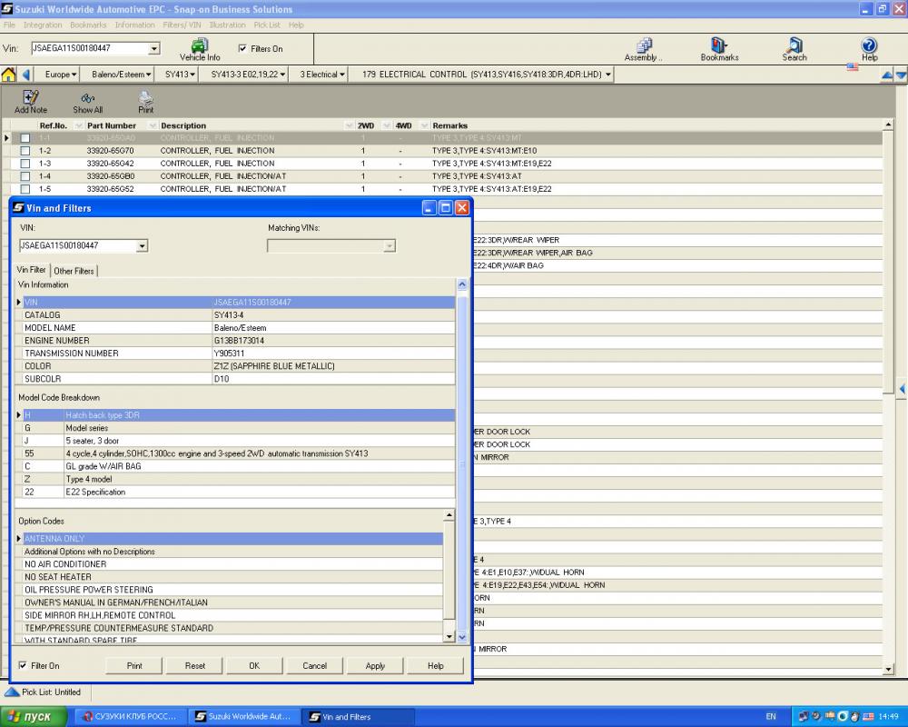The width and height of the screenshot is (908, 727).
Task: Select the OIL PRESSURE POWER STEERING option
Action: (x=230, y=590)
